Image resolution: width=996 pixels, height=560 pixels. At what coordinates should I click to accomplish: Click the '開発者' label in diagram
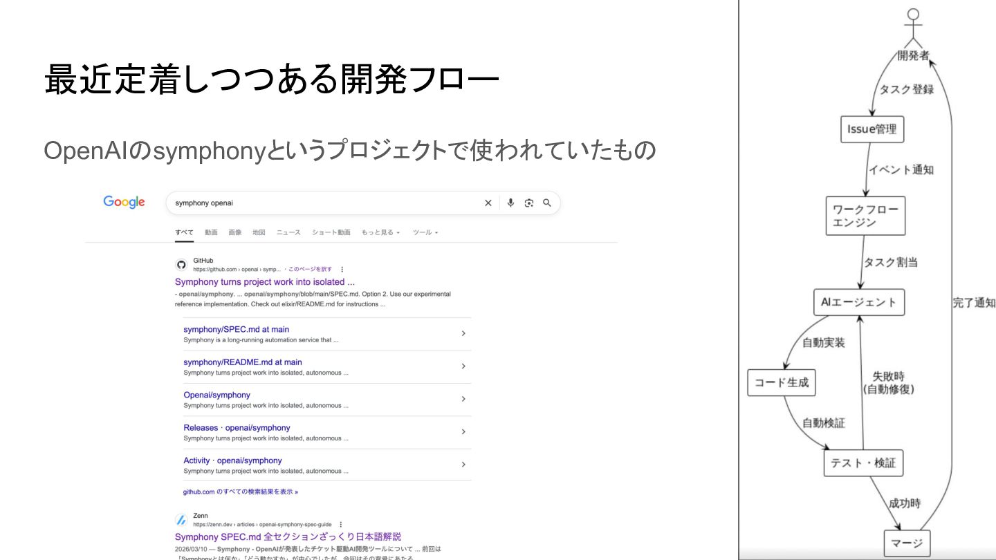point(914,55)
